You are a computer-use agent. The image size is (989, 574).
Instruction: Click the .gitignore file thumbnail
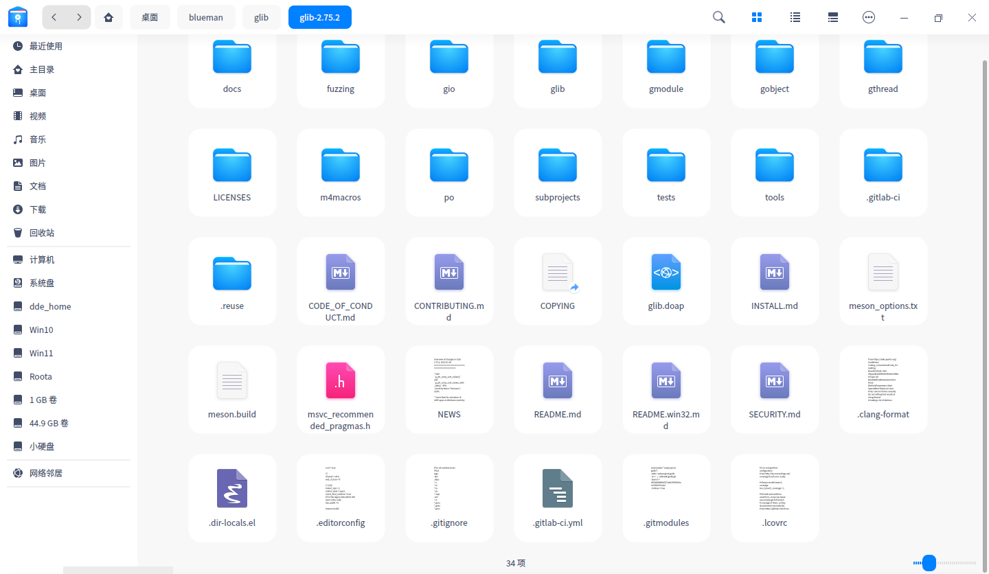click(x=449, y=488)
